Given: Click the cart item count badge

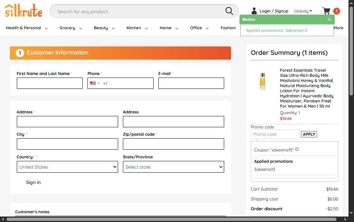Looking at the screenshot, I should pyautogui.click(x=336, y=11).
